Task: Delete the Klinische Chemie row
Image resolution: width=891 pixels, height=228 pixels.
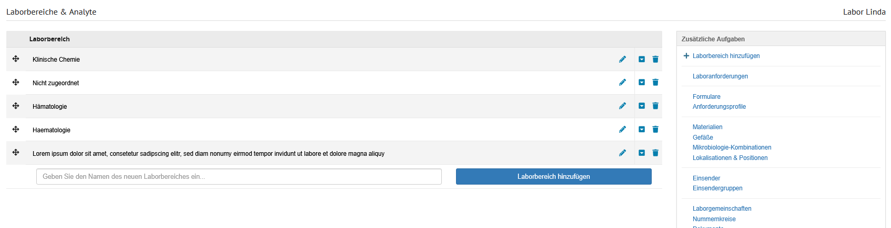Action: (655, 59)
